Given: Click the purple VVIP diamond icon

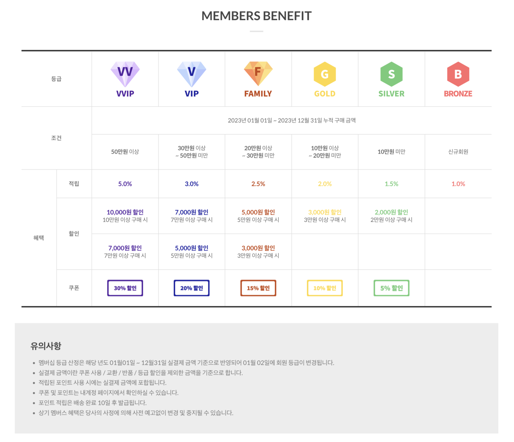Looking at the screenshot, I should 125,73.
